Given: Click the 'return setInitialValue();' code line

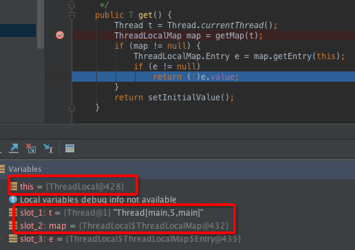Looking at the screenshot, I should (174, 98).
